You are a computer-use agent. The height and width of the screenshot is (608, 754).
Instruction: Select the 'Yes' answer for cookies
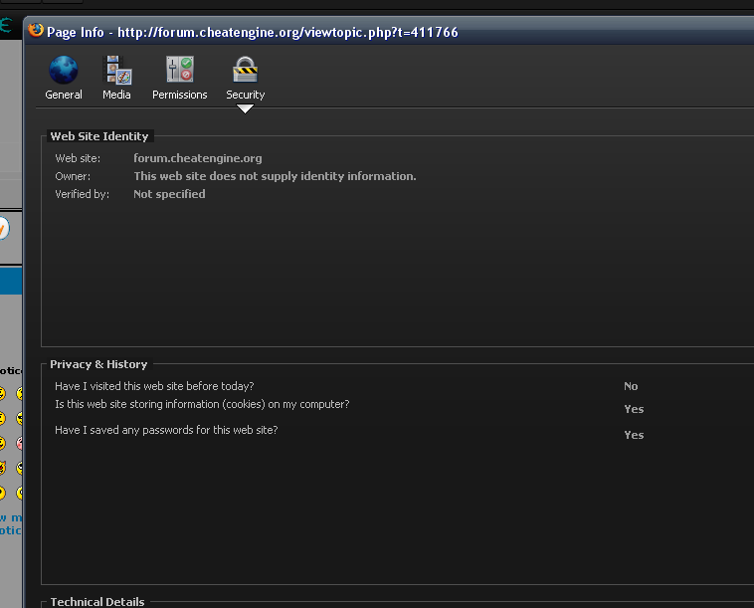(x=634, y=409)
